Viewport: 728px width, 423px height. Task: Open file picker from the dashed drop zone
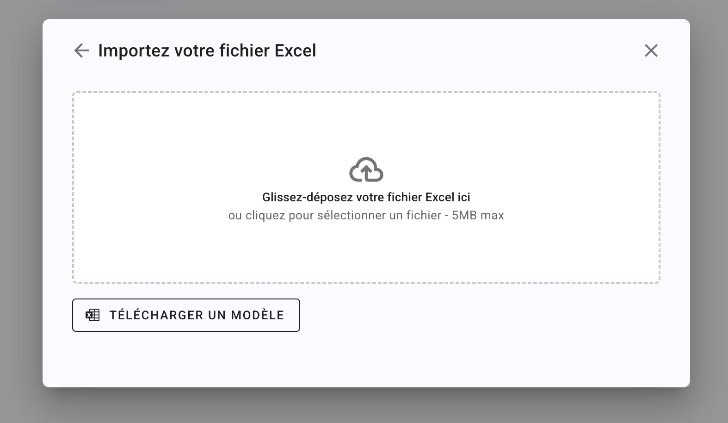tap(366, 187)
